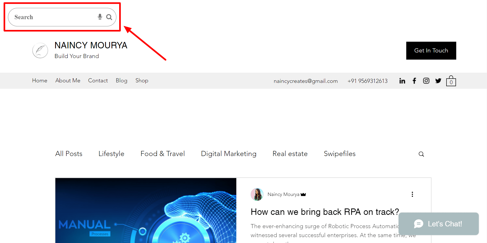Open the LinkedIn profile icon
This screenshot has width=487, height=243.
pyautogui.click(x=402, y=81)
